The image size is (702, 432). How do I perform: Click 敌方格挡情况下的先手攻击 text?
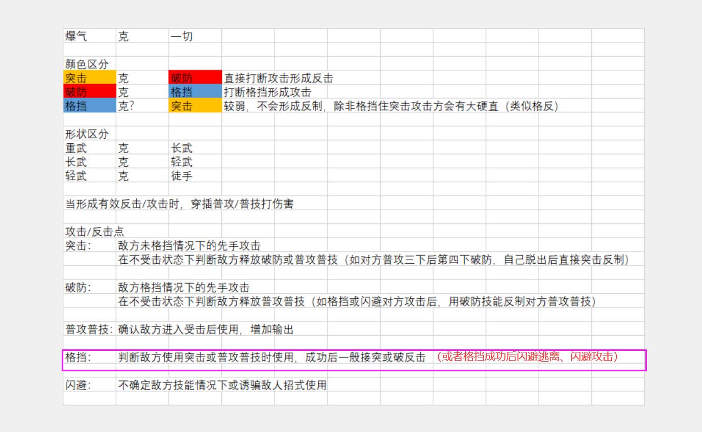coord(184,288)
